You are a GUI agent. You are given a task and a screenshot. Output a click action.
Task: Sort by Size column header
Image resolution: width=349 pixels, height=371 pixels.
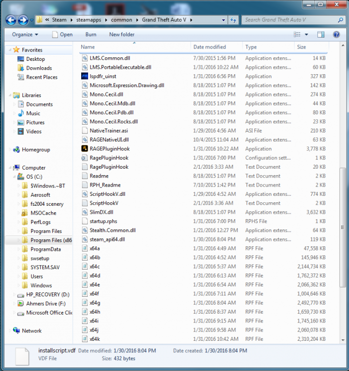pos(311,47)
